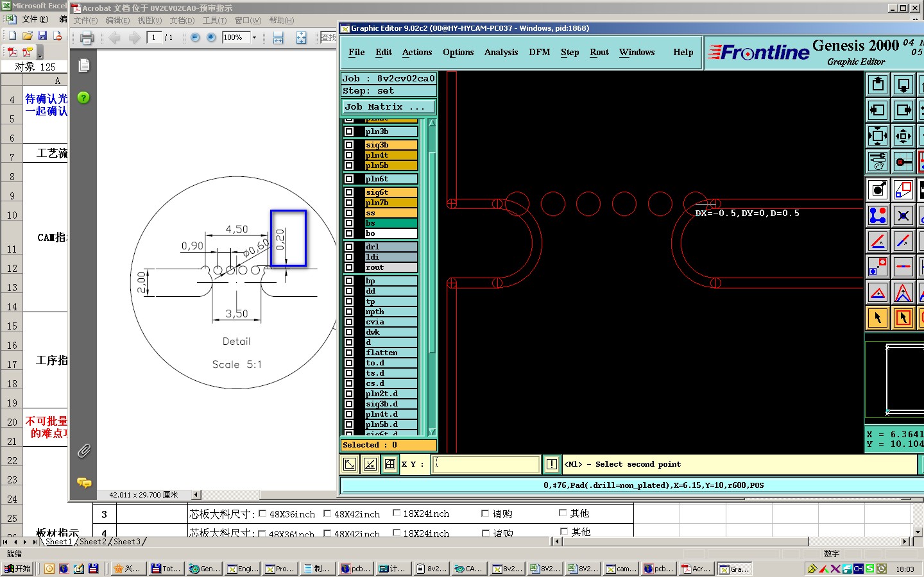The width and height of the screenshot is (924, 577).
Task: Toggle the checkbox for layer drl
Action: click(x=349, y=247)
